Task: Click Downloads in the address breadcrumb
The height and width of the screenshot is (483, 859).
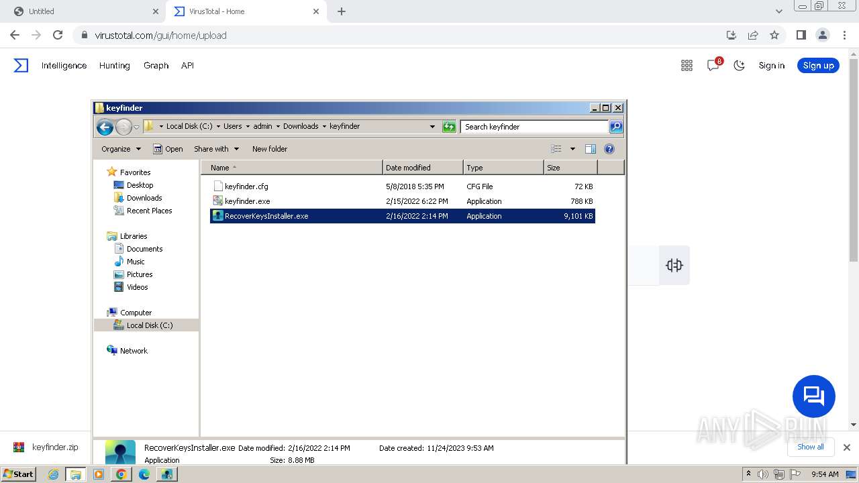Action: [x=301, y=126]
